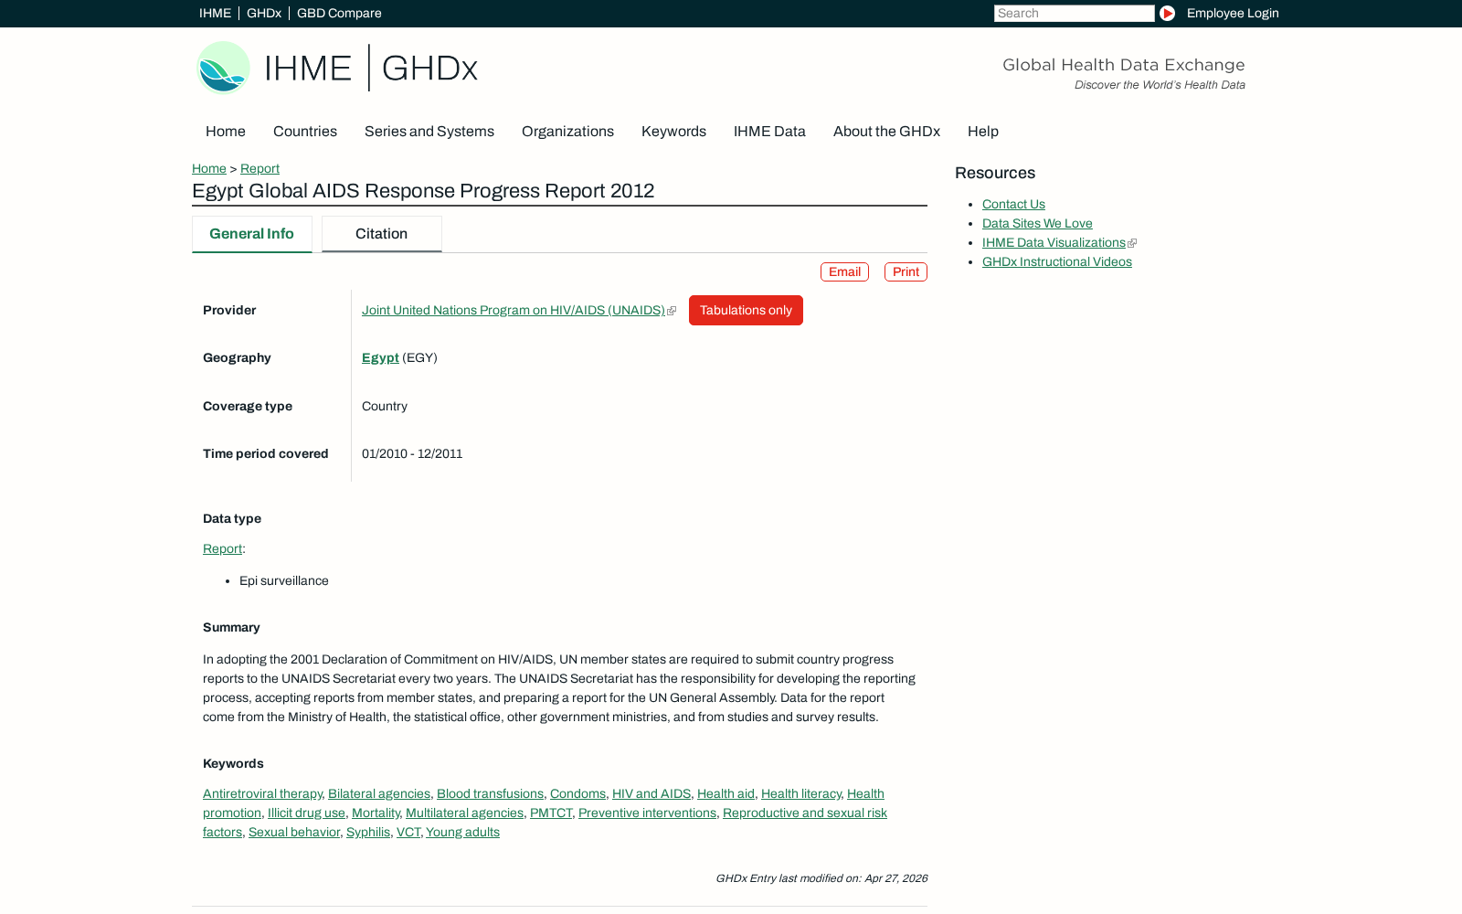
Task: Click the Global Health Data Exchange heading
Action: 1124,65
